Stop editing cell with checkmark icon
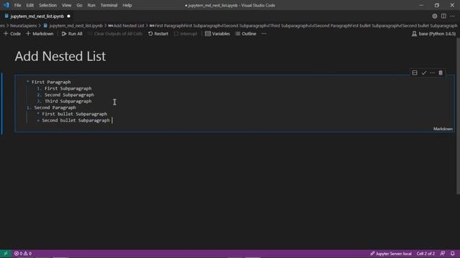Image resolution: width=460 pixels, height=258 pixels. coord(423,73)
